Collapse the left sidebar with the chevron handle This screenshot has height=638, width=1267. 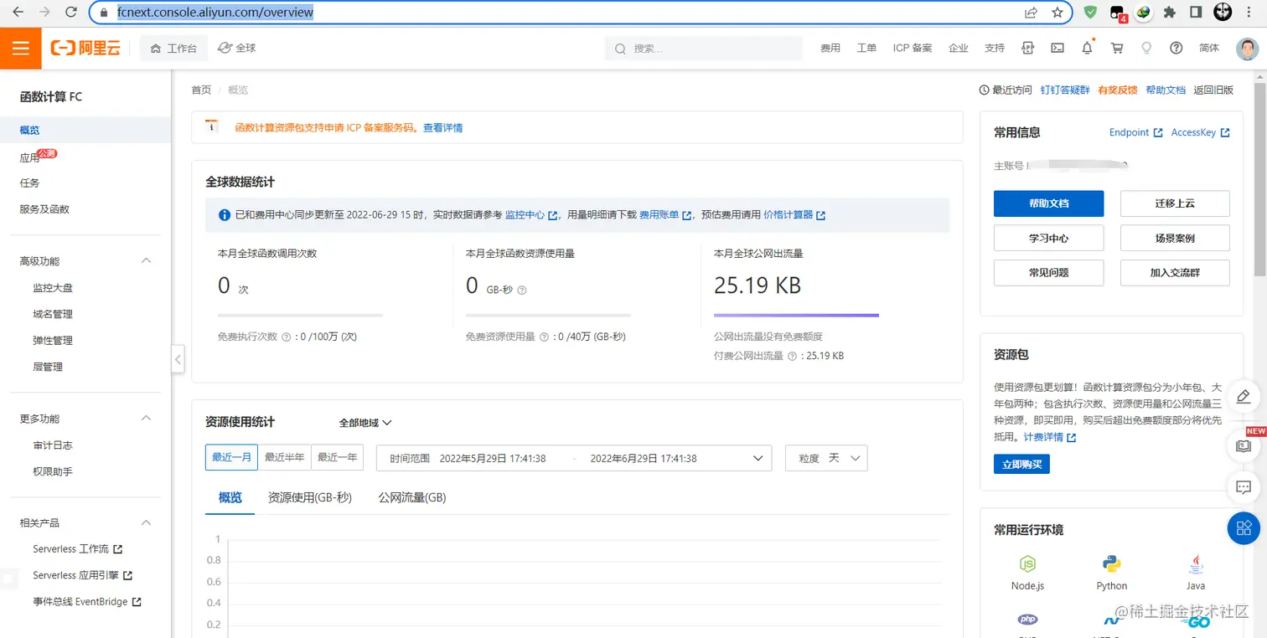(x=177, y=359)
